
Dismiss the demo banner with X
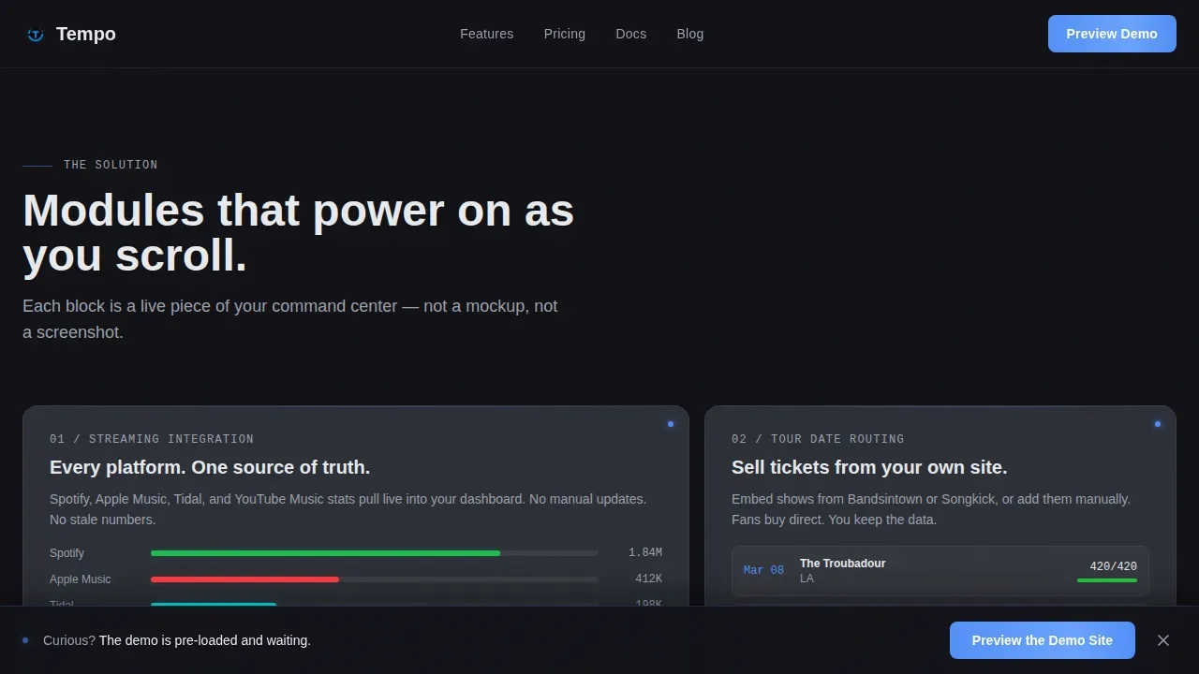click(x=1163, y=640)
